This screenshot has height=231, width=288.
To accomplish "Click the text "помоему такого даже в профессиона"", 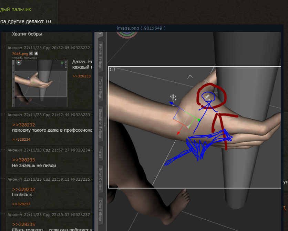I will [x=52, y=130].
